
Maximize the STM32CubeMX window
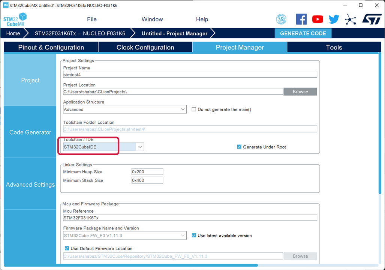tap(361, 5)
